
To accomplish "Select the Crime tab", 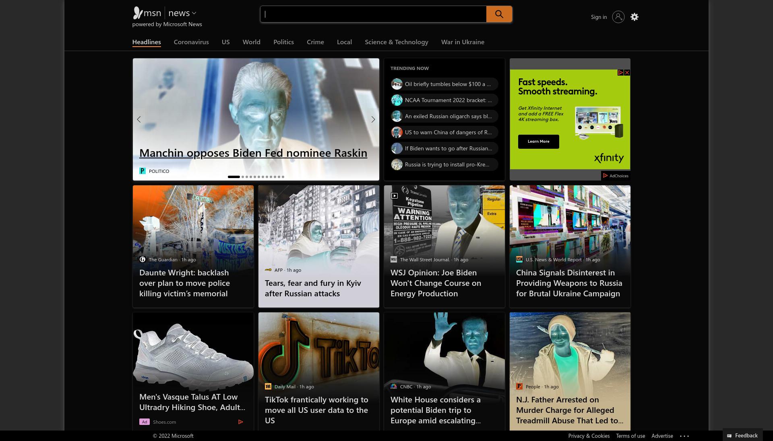I will coord(315,42).
